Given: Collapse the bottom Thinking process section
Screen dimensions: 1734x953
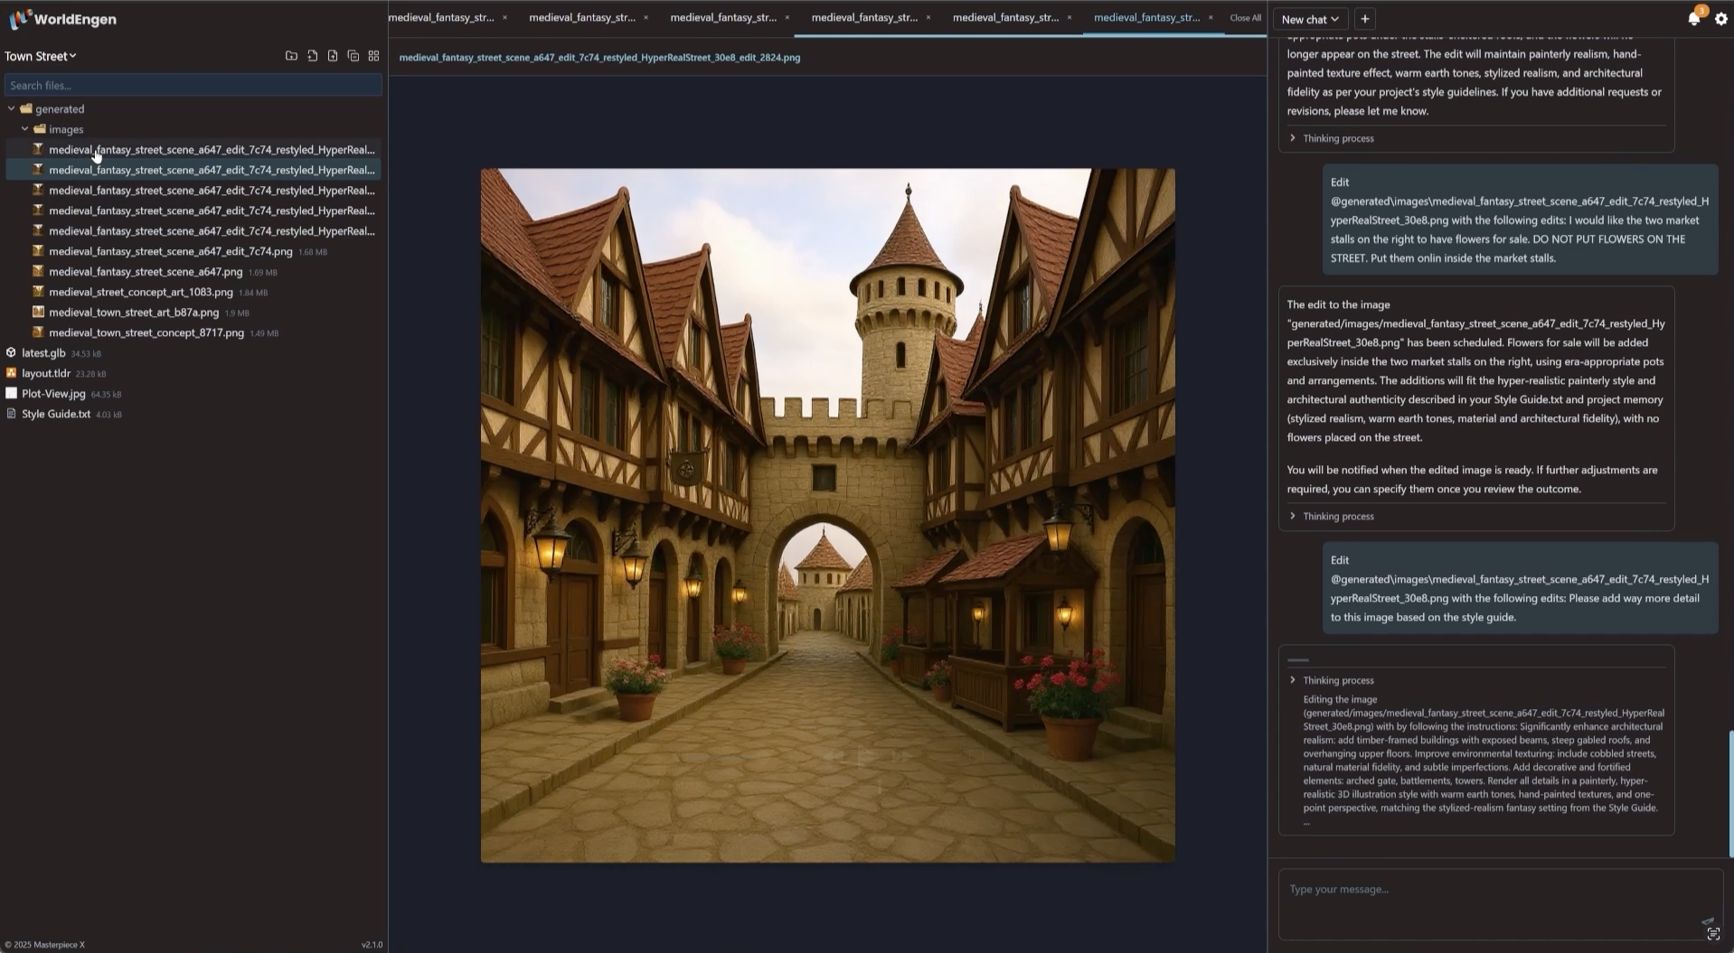Looking at the screenshot, I should click(x=1293, y=680).
